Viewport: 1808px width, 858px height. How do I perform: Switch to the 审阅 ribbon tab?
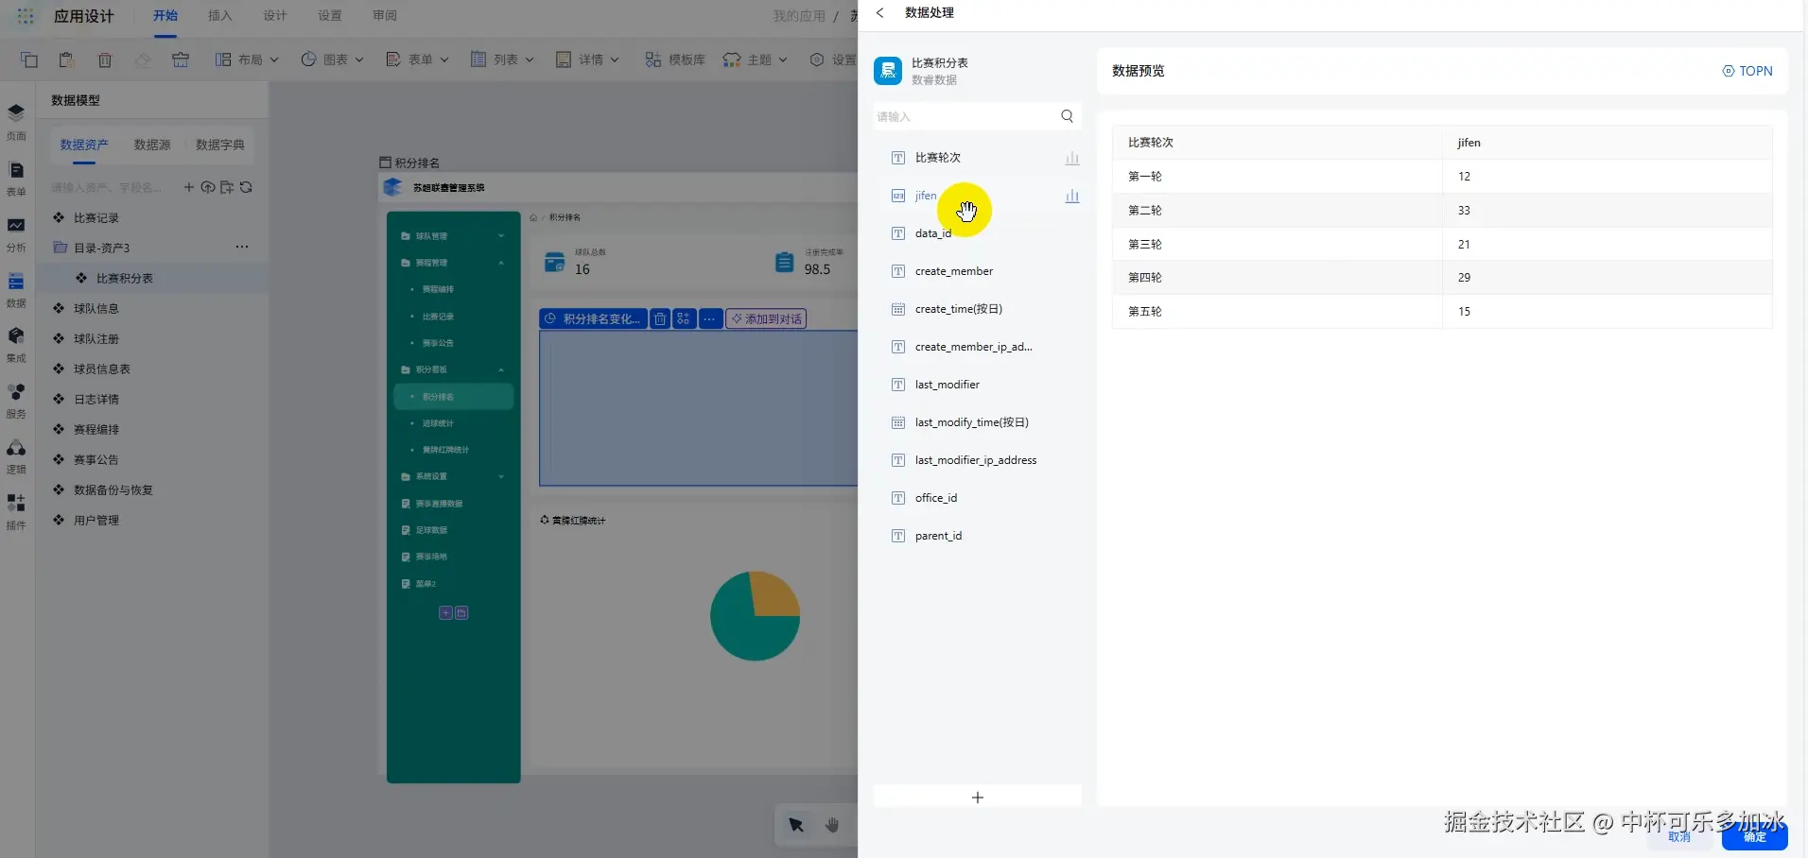385,16
